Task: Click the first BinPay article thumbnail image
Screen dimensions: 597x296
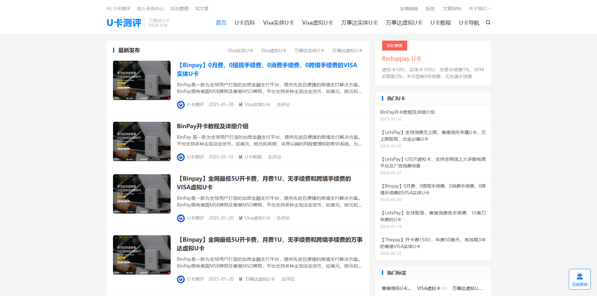Action: 141,80
